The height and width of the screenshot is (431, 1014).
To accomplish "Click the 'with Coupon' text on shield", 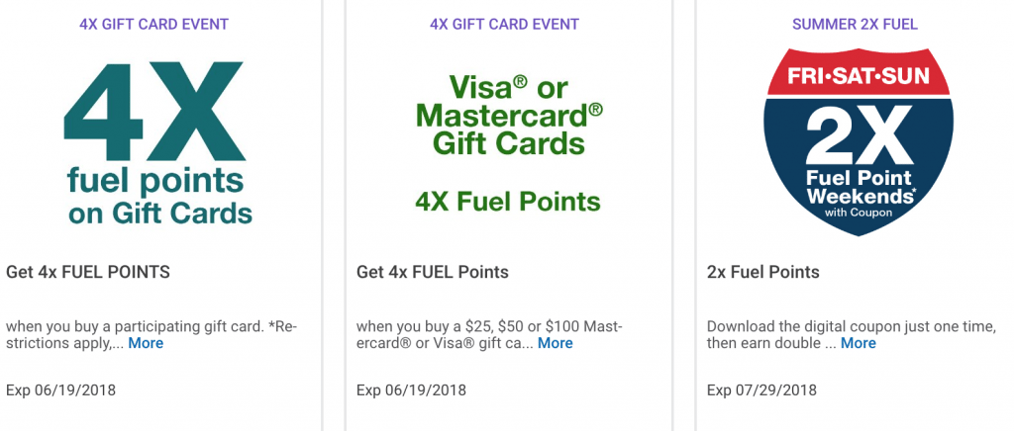I will pos(859,213).
